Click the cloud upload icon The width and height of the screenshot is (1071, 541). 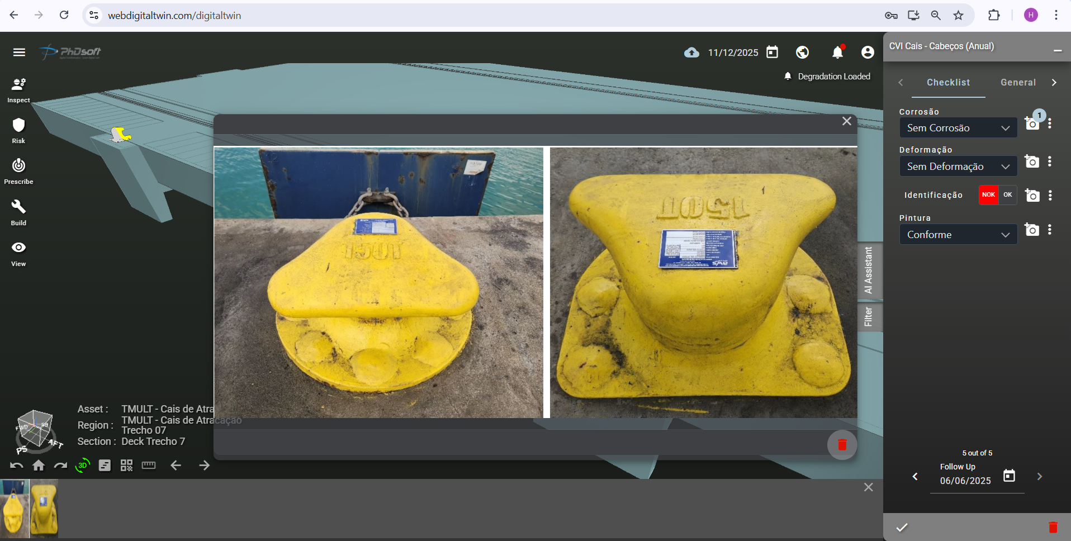[x=691, y=53]
